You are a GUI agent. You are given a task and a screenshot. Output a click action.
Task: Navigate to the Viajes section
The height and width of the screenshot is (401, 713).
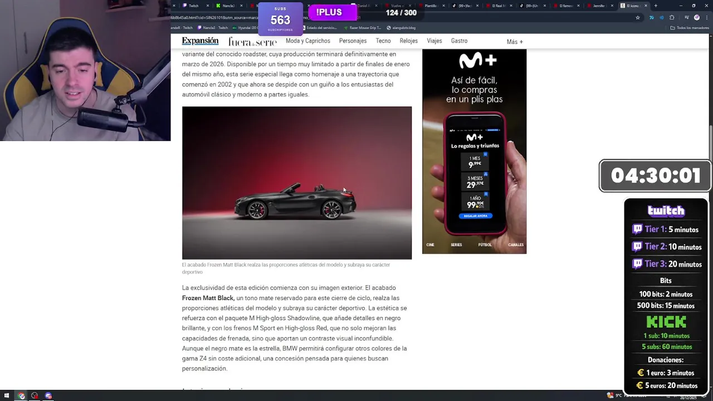pyautogui.click(x=434, y=41)
